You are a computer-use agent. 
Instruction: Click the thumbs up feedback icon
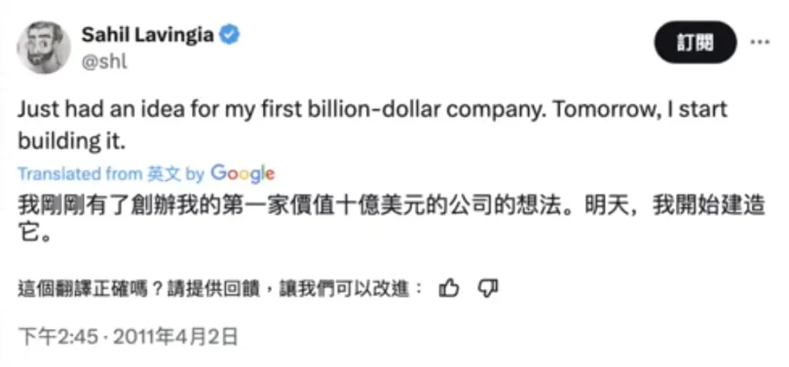[x=449, y=290]
